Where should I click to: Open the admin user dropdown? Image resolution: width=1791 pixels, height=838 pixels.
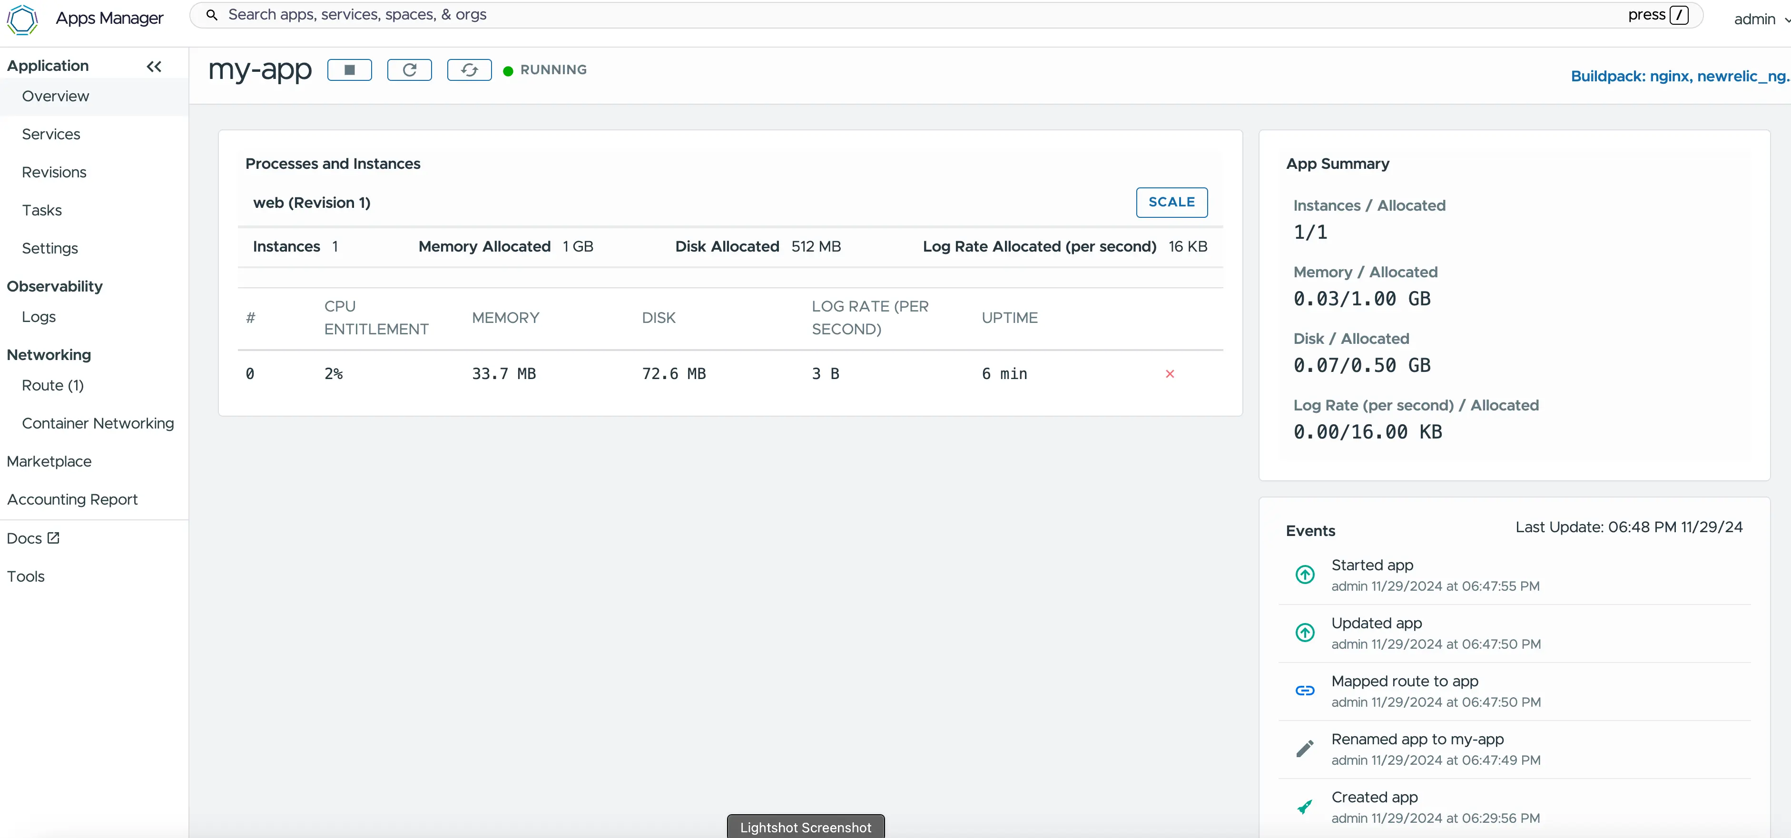click(x=1761, y=19)
